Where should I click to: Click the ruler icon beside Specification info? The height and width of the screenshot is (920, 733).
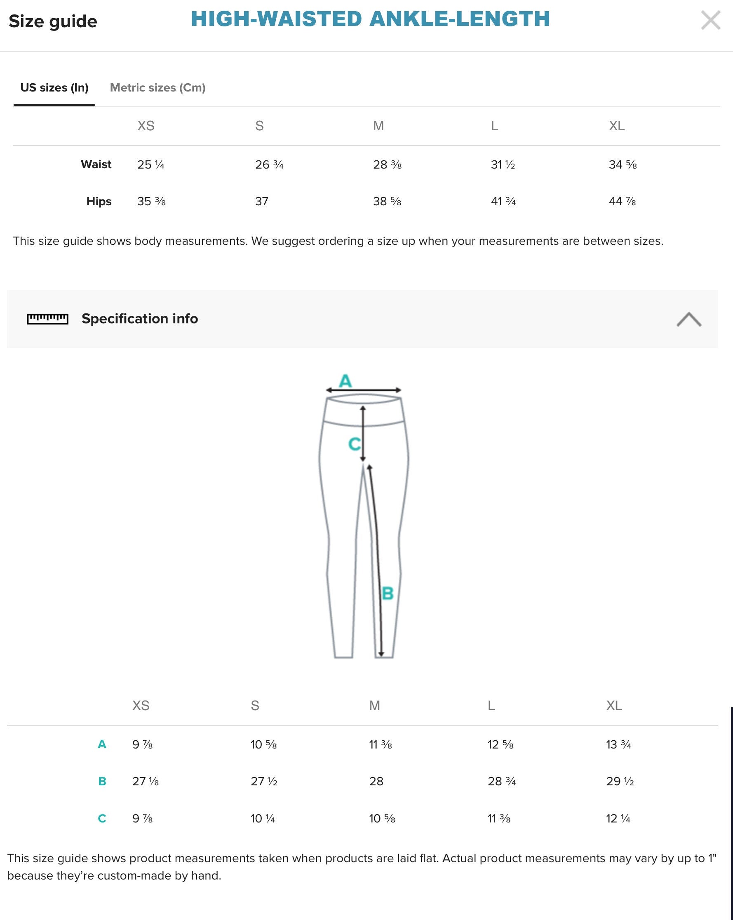47,319
